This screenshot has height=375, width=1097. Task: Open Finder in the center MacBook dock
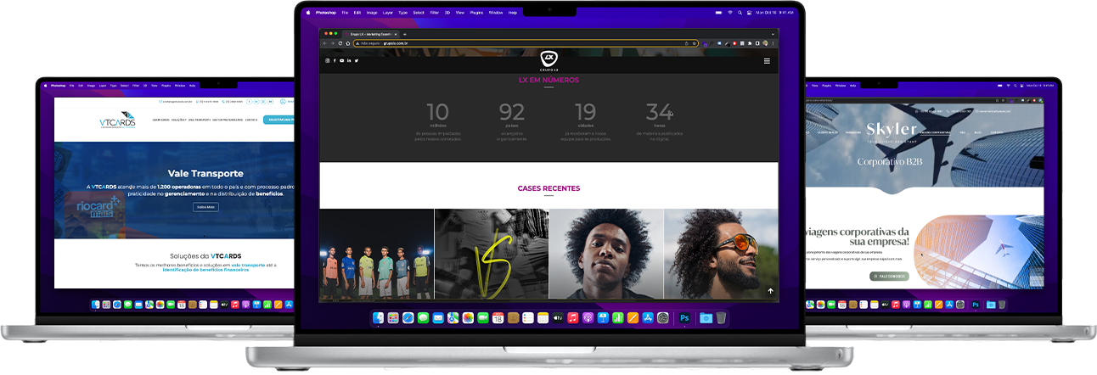(378, 318)
